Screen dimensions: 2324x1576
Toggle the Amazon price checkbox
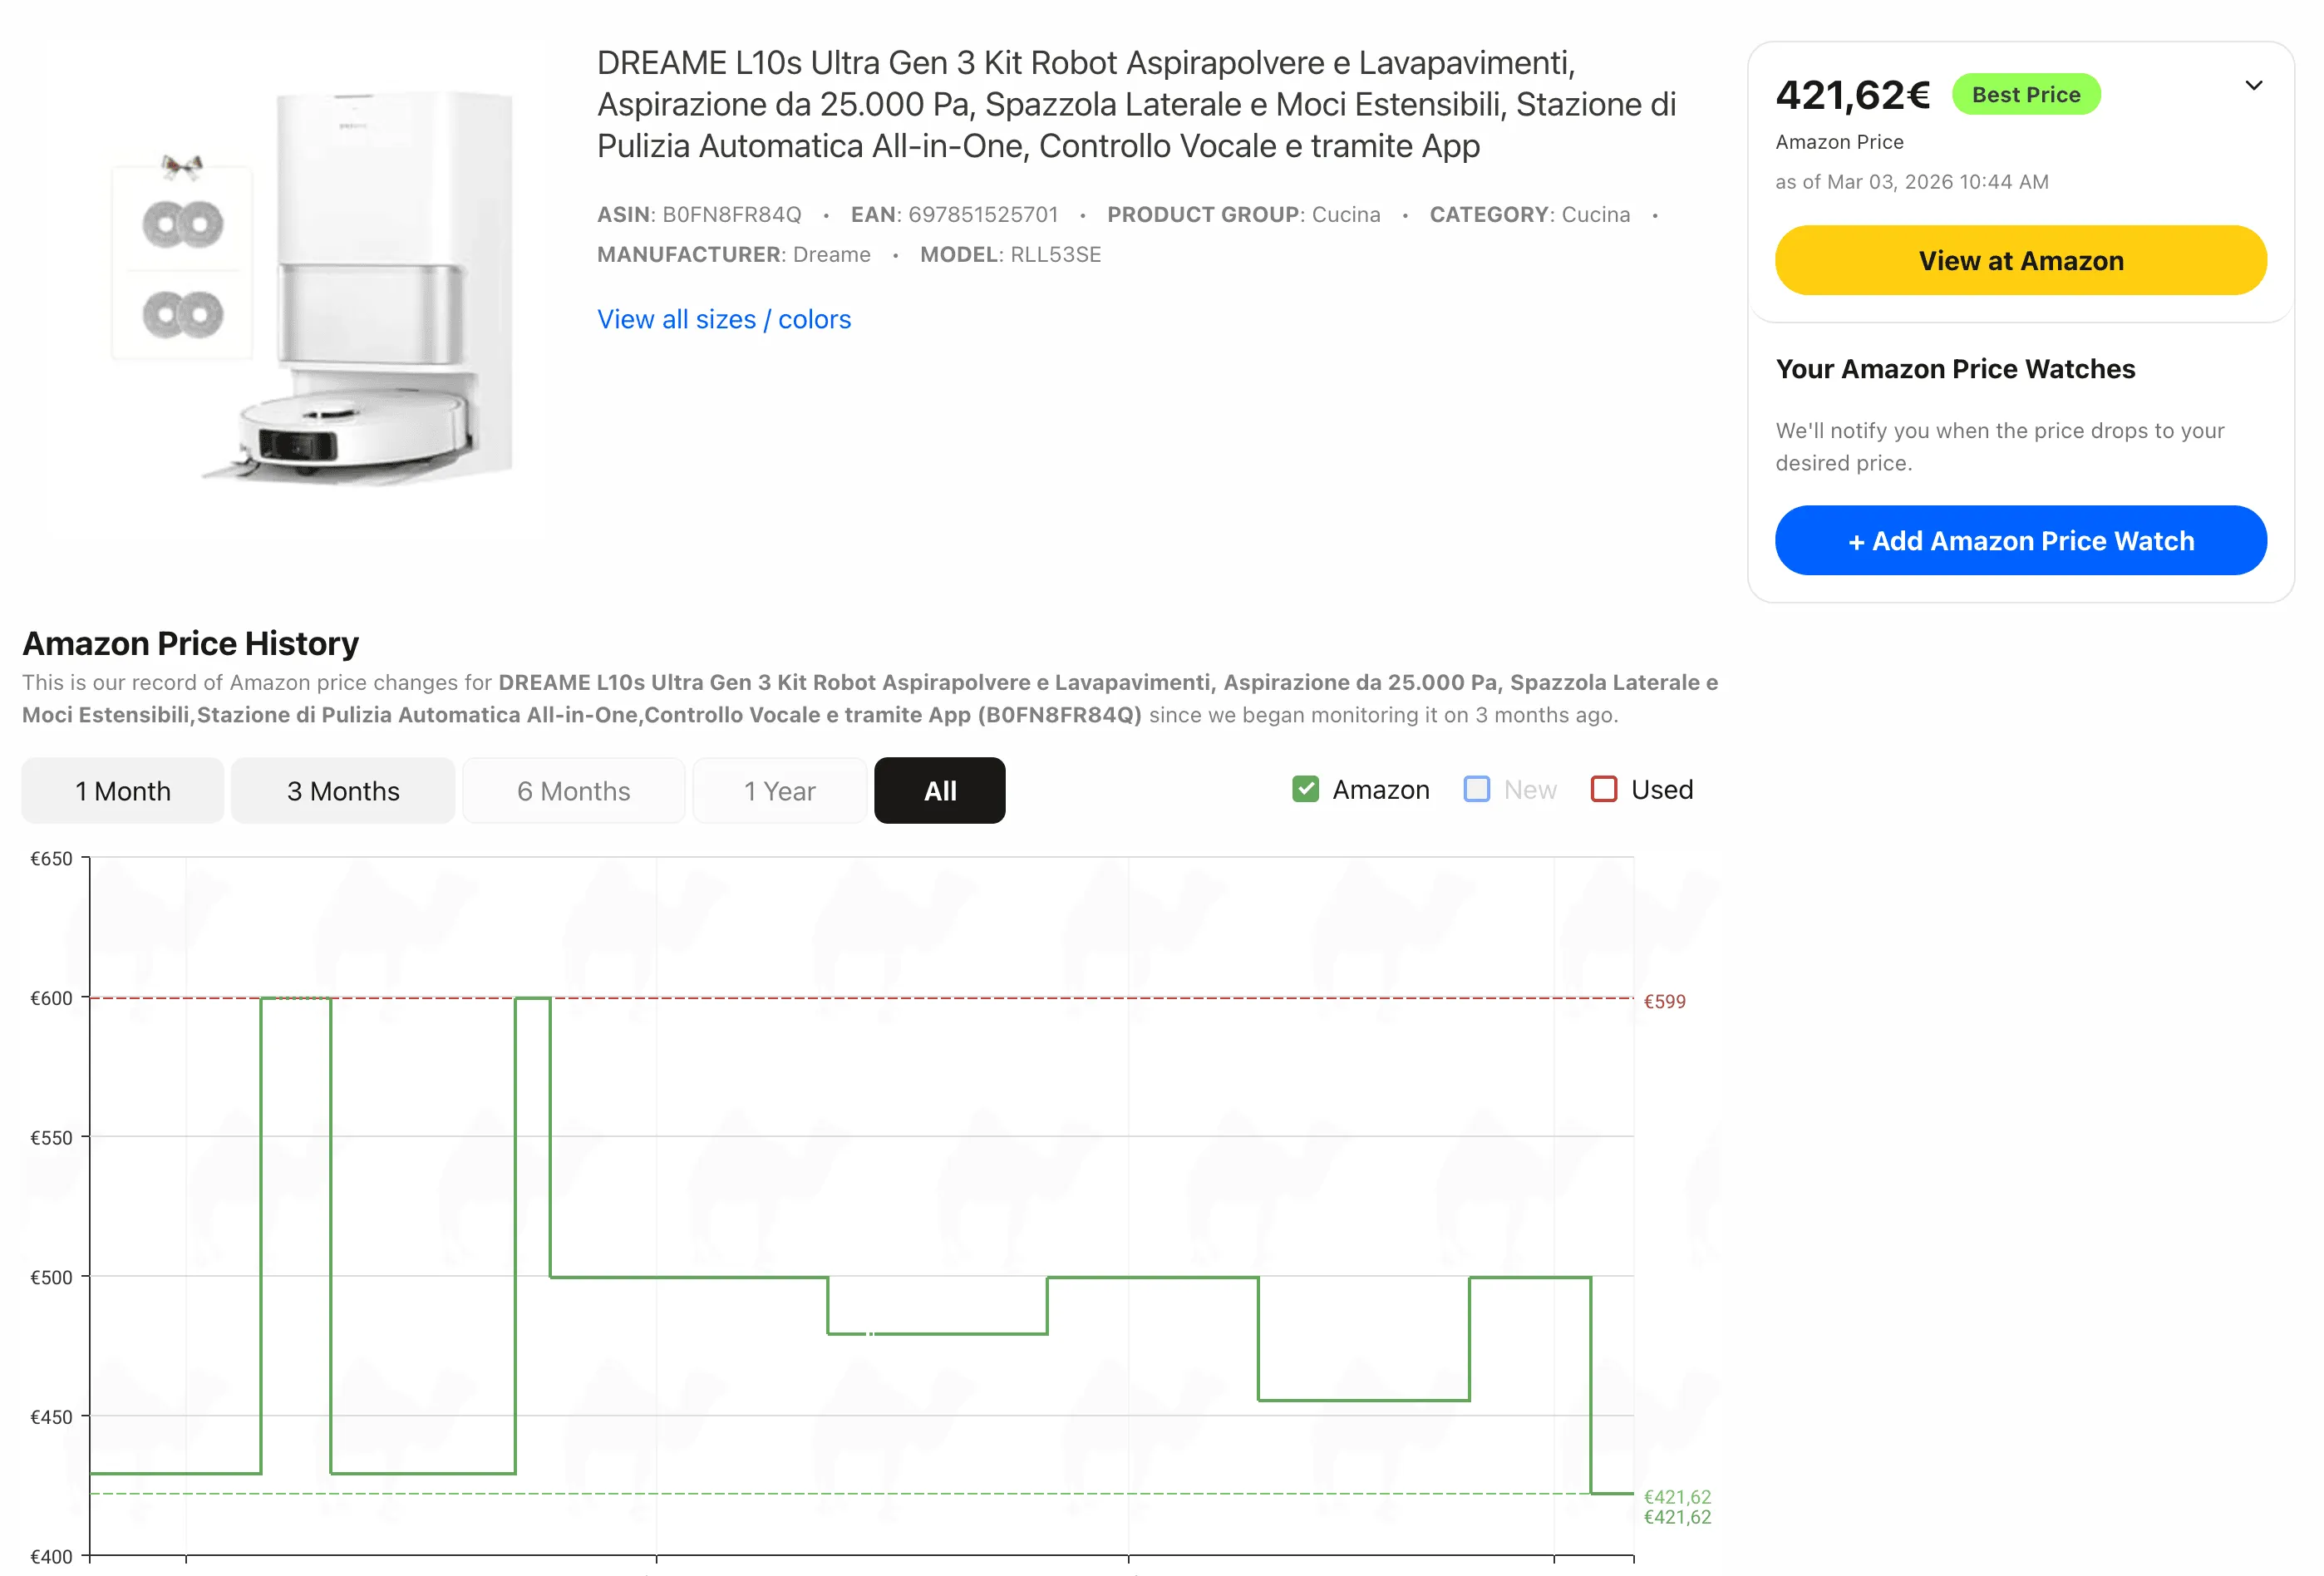[1305, 789]
